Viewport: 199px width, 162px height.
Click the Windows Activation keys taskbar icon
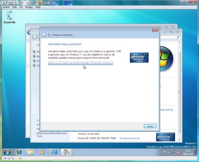pyautogui.click(x=66, y=152)
